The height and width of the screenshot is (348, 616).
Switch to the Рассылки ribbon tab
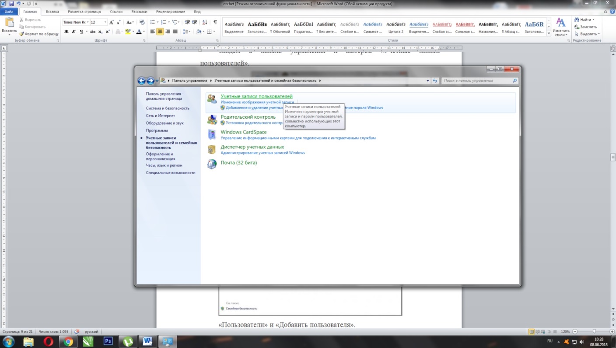coord(139,12)
